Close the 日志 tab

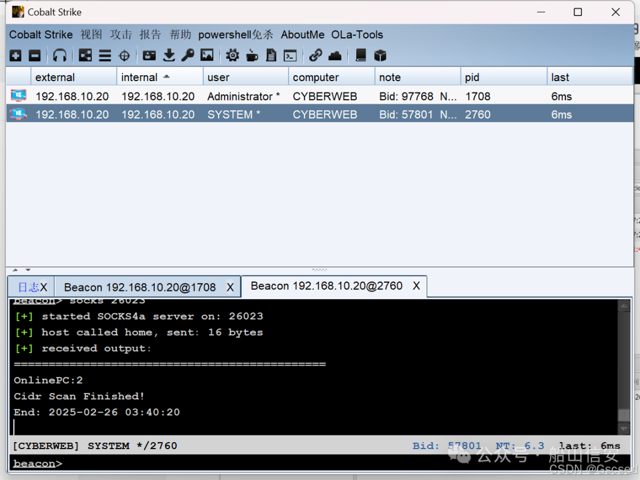click(x=44, y=287)
